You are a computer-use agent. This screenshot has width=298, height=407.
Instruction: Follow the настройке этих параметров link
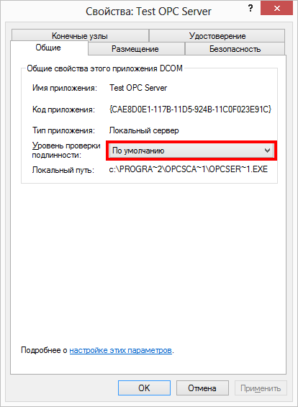coord(121,350)
